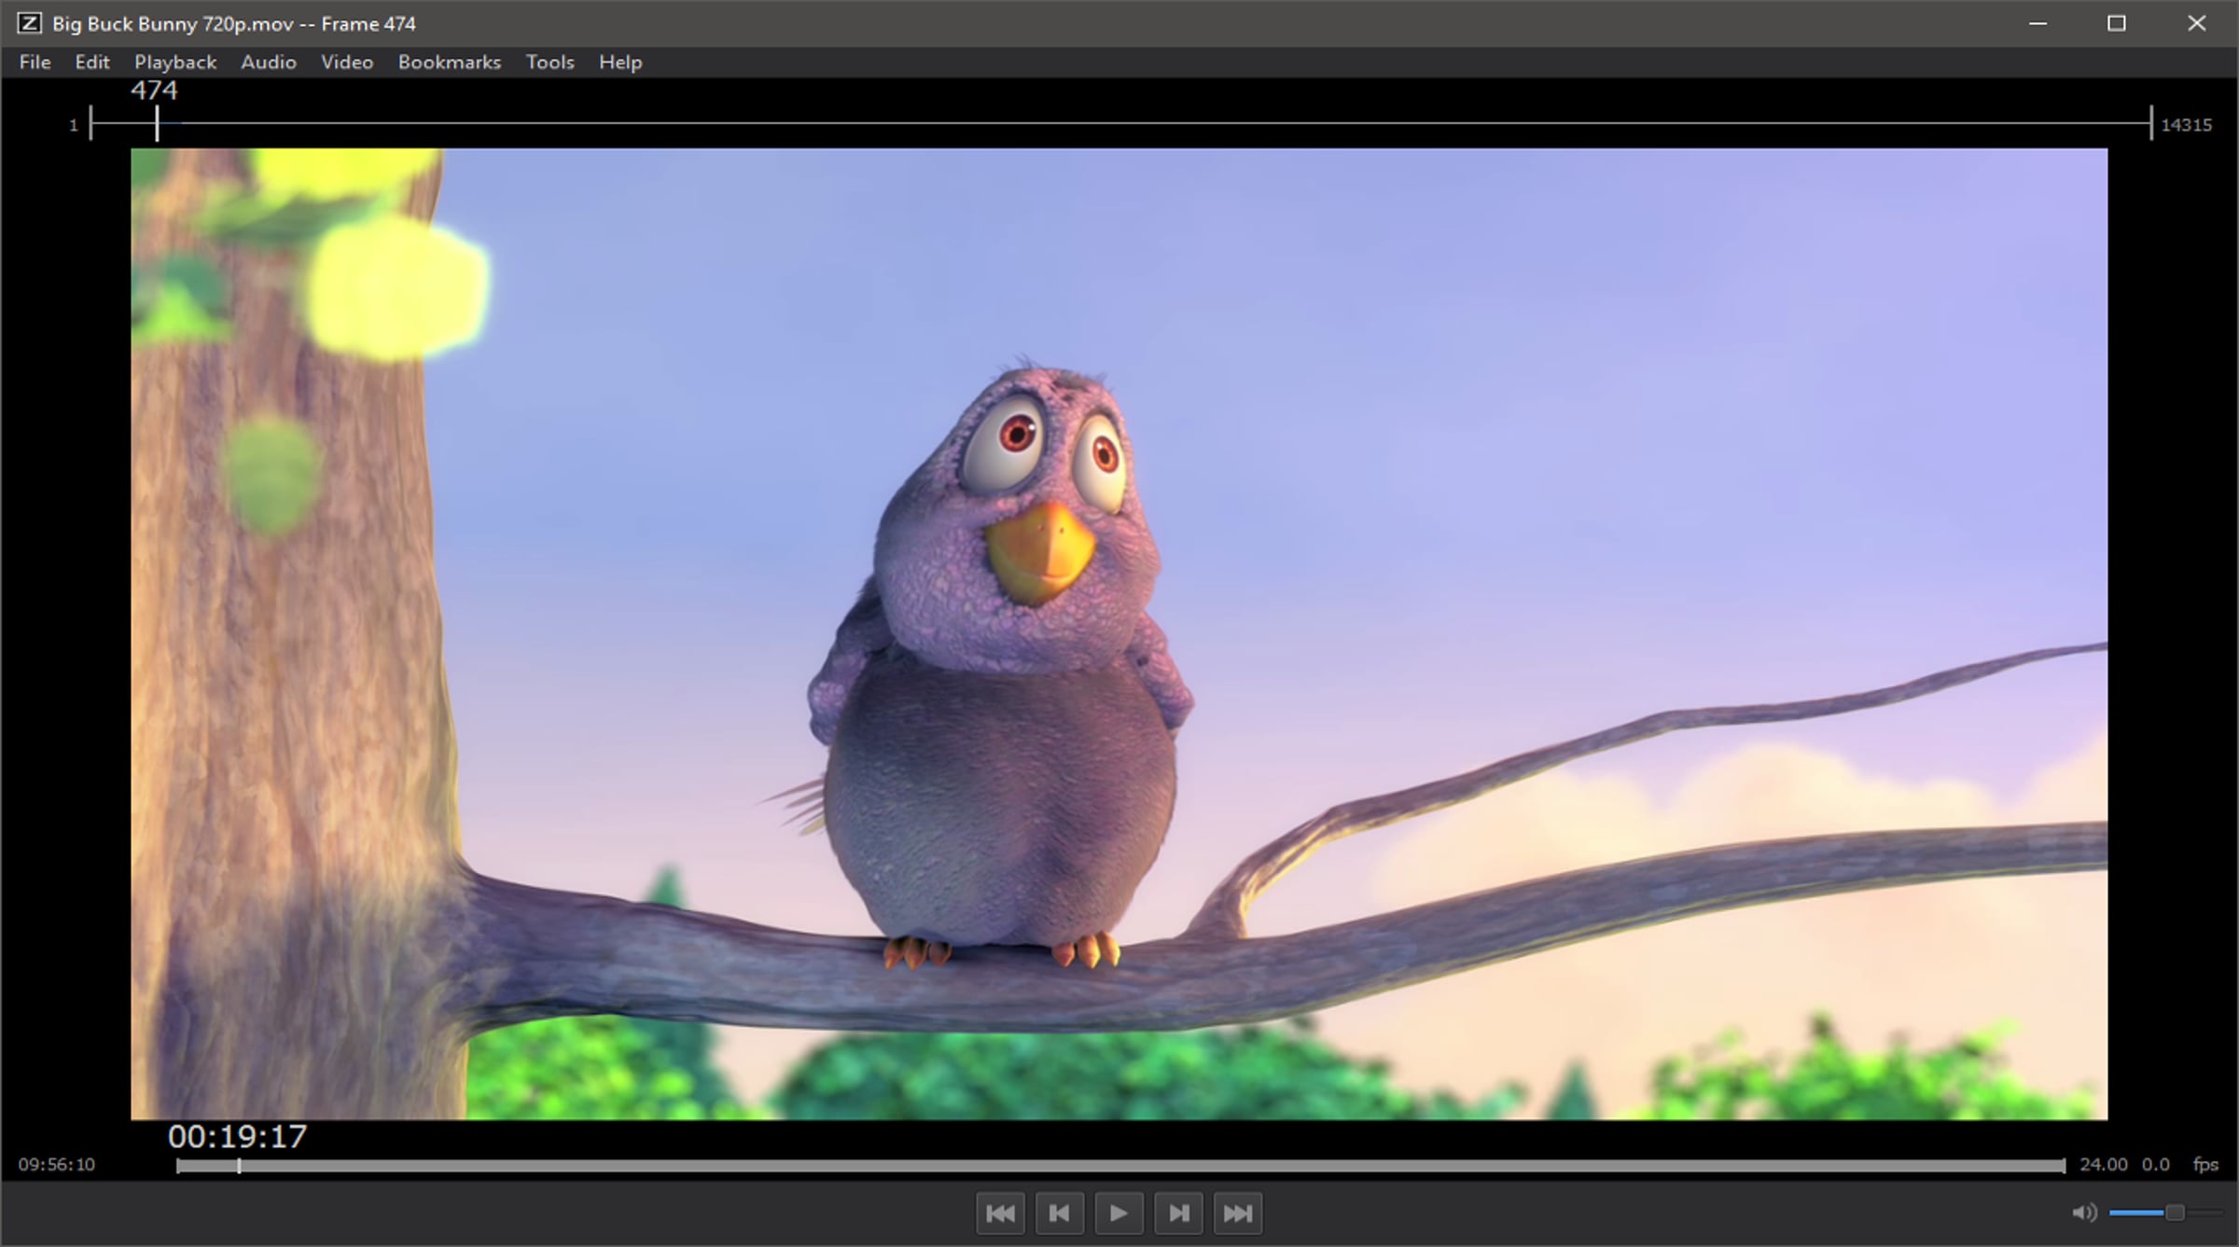Open the Edit menu
The height and width of the screenshot is (1247, 2239).
coord(92,62)
